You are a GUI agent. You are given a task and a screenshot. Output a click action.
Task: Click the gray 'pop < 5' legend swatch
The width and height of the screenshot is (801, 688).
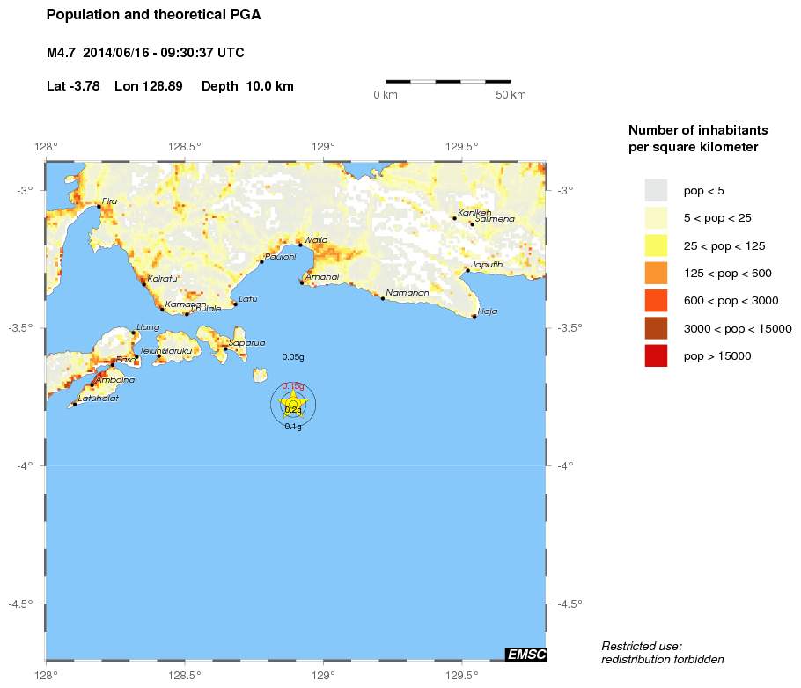coord(656,190)
